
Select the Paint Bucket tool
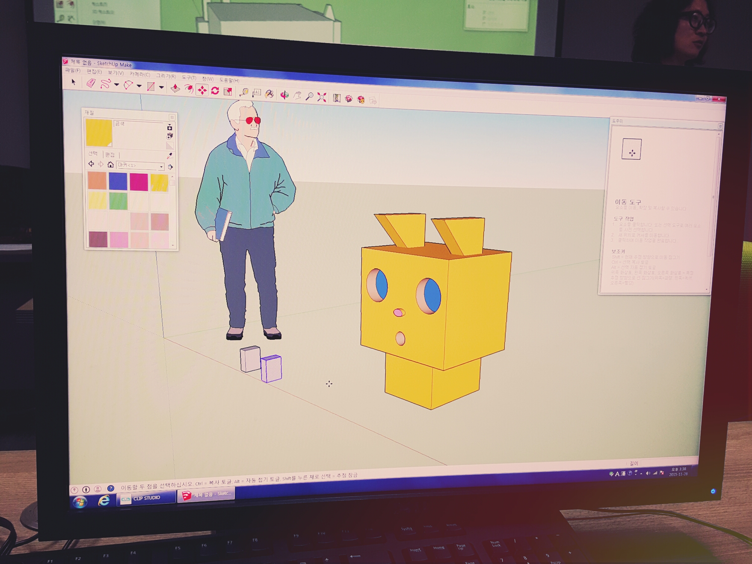pyautogui.click(x=269, y=94)
